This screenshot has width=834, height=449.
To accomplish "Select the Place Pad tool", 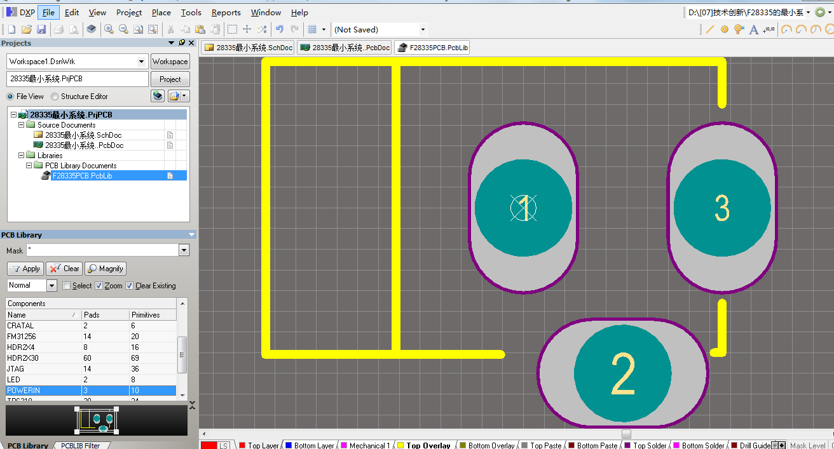I will click(725, 29).
